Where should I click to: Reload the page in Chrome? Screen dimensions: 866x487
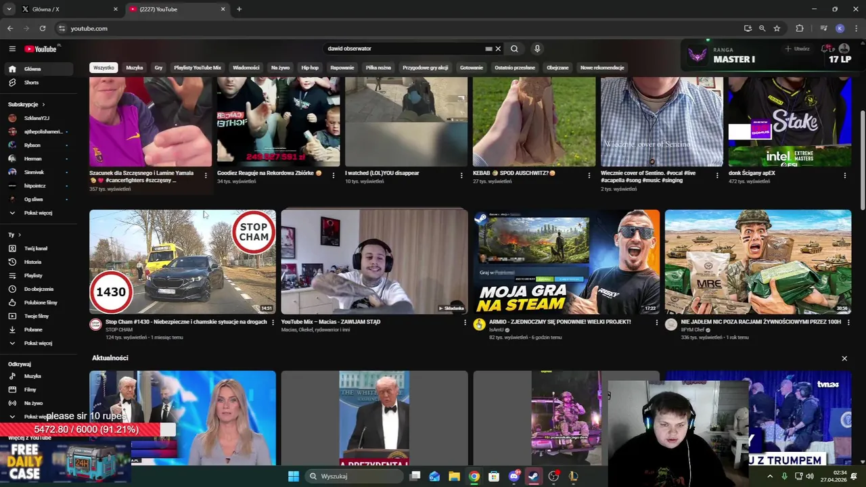point(43,28)
